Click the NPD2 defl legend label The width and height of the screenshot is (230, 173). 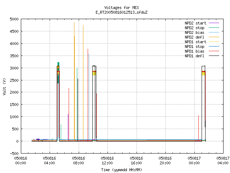click(x=194, y=37)
